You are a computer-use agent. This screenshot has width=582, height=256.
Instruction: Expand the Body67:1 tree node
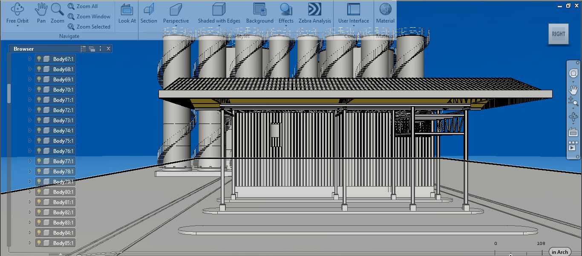(30, 59)
